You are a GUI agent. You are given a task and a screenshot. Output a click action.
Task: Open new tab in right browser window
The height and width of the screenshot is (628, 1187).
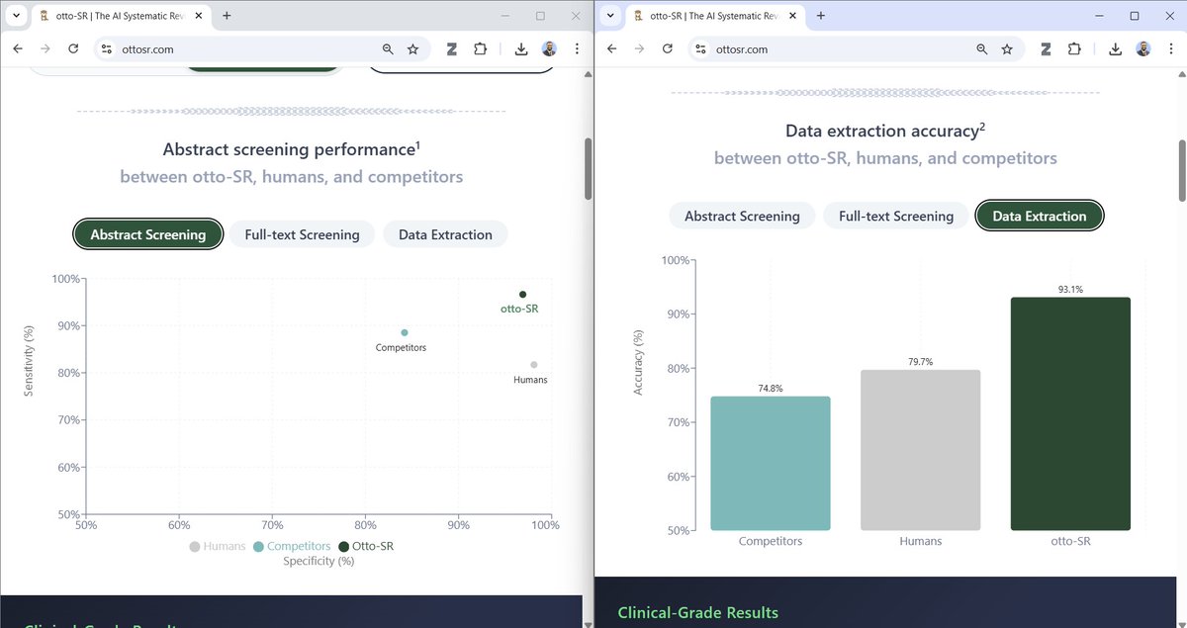pos(820,16)
